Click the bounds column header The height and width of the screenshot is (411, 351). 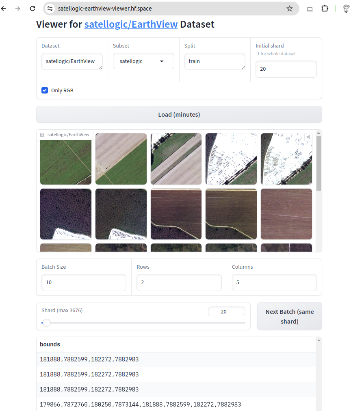pos(50,344)
